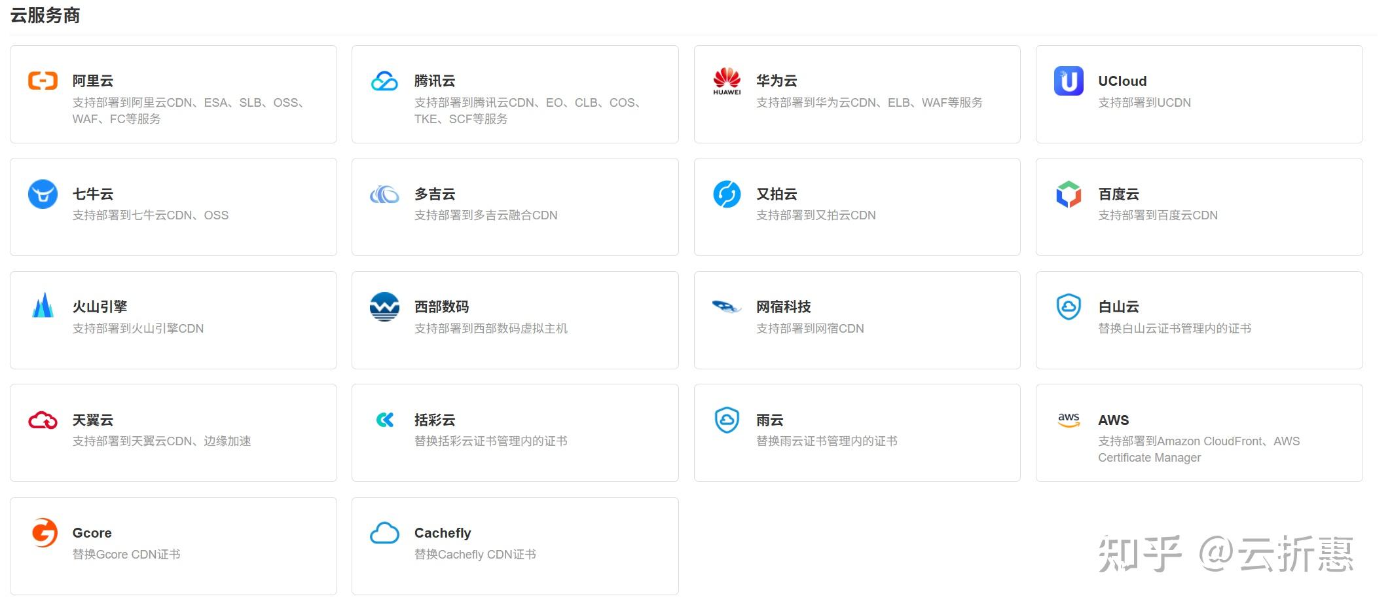
Task: Pick the 白山云 title
Action: pos(1119,306)
